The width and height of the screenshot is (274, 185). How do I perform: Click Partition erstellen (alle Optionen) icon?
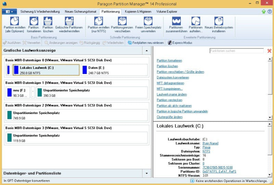pos(14,21)
